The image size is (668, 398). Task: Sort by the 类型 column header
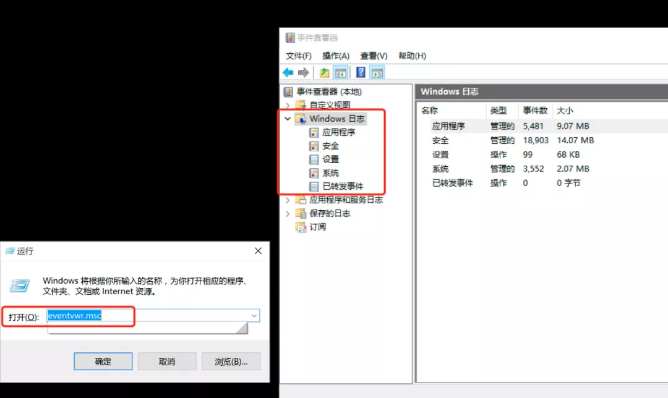coord(502,111)
